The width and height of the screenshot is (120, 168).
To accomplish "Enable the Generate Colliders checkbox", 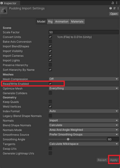I will tap(50, 93).
